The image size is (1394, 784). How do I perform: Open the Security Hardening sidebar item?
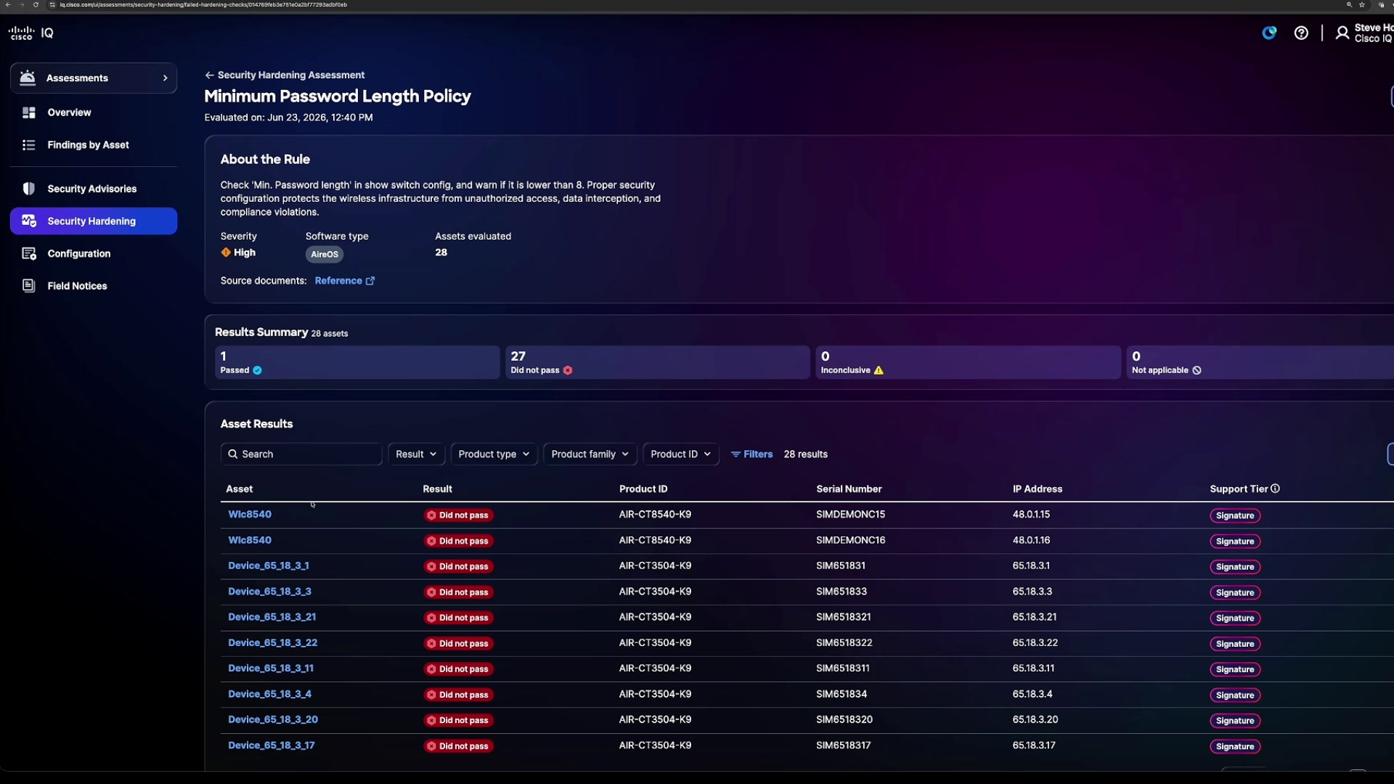click(x=94, y=221)
